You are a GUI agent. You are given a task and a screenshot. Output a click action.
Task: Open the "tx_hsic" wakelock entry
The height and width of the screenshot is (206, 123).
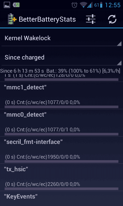point(61,177)
